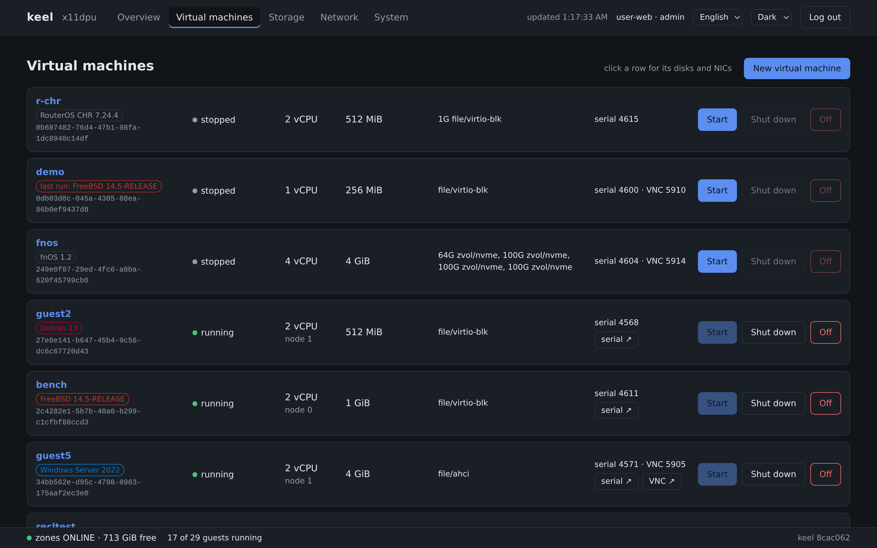Open bench serial console link
This screenshot has height=548, width=877.
coord(616,410)
